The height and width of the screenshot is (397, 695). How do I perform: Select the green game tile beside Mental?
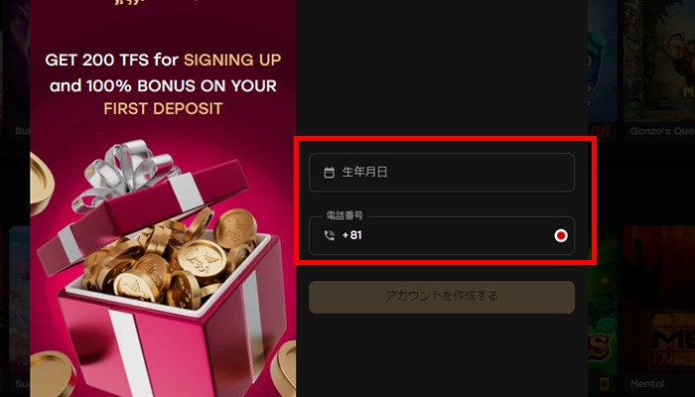602,309
